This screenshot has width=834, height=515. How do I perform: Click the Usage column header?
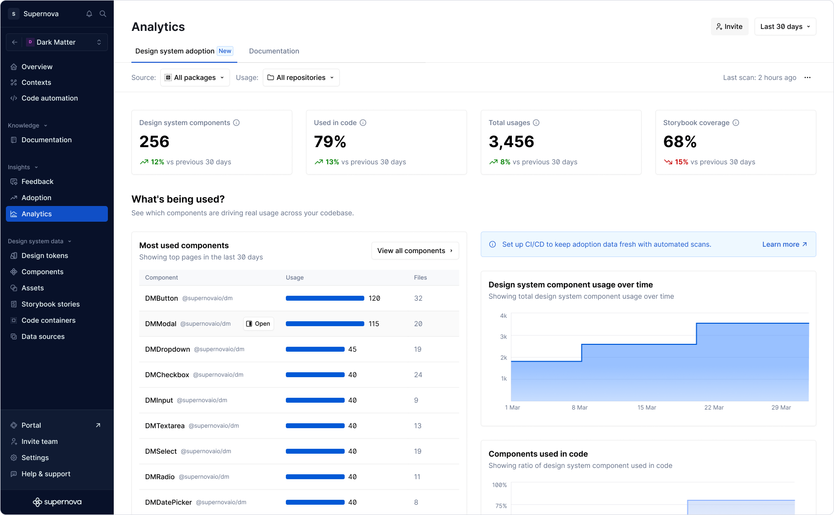295,278
